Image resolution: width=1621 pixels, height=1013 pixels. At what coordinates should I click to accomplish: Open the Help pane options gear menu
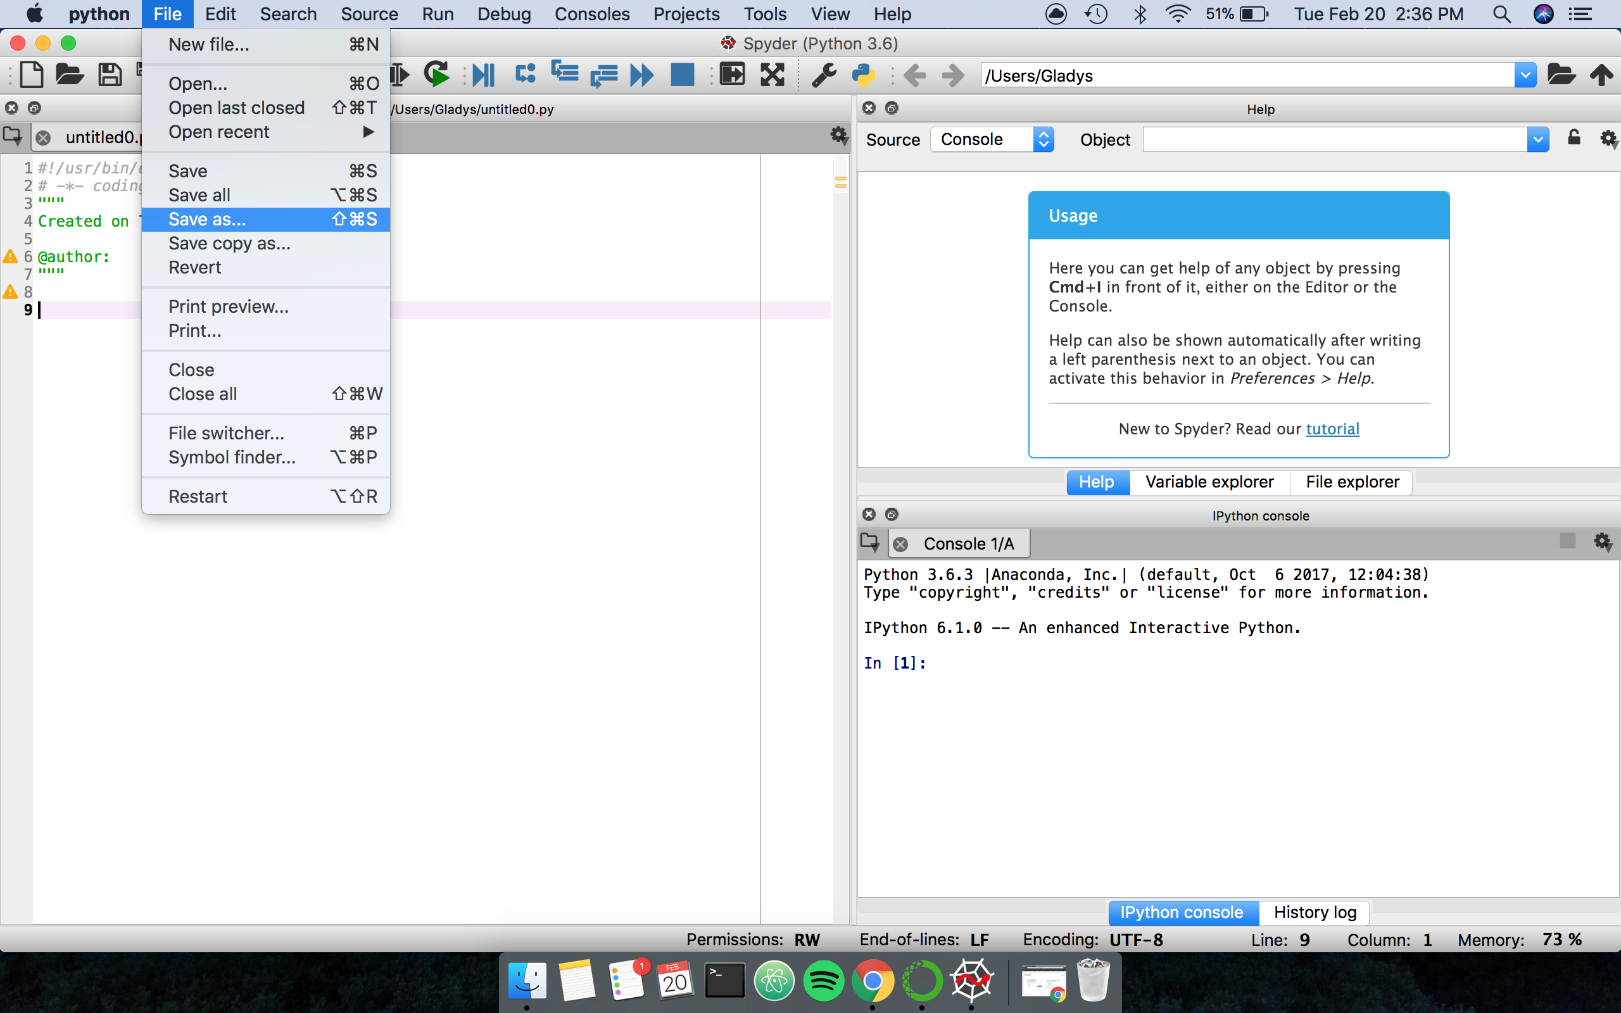coord(1608,139)
